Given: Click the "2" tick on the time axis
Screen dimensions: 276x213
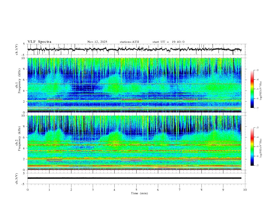Looking at the screenshot, I should (71, 190).
